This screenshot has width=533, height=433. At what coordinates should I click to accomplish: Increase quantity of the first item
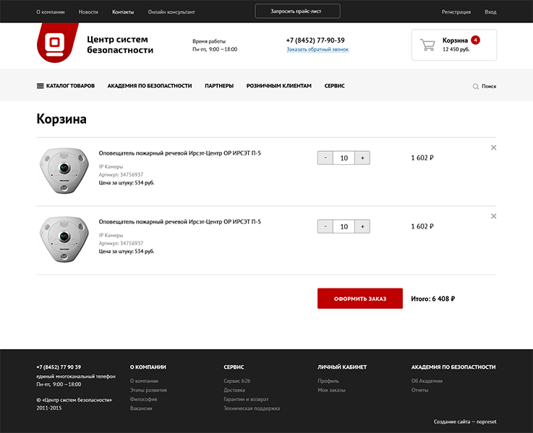click(362, 158)
